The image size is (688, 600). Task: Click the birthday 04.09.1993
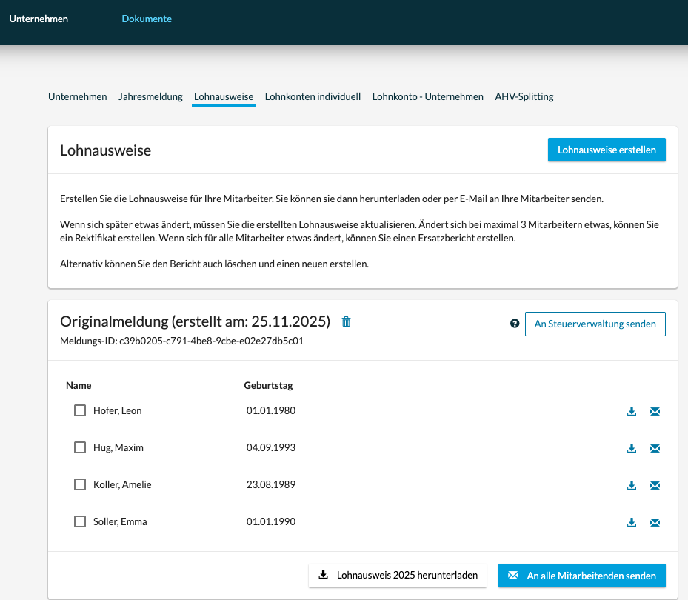click(271, 447)
